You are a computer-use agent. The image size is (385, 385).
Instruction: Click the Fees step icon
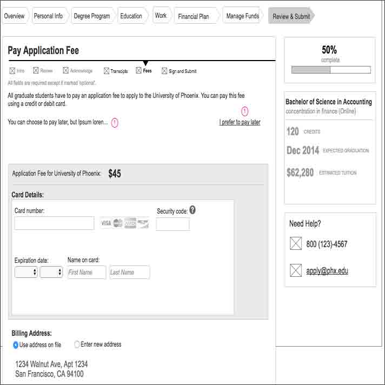pyautogui.click(x=139, y=70)
